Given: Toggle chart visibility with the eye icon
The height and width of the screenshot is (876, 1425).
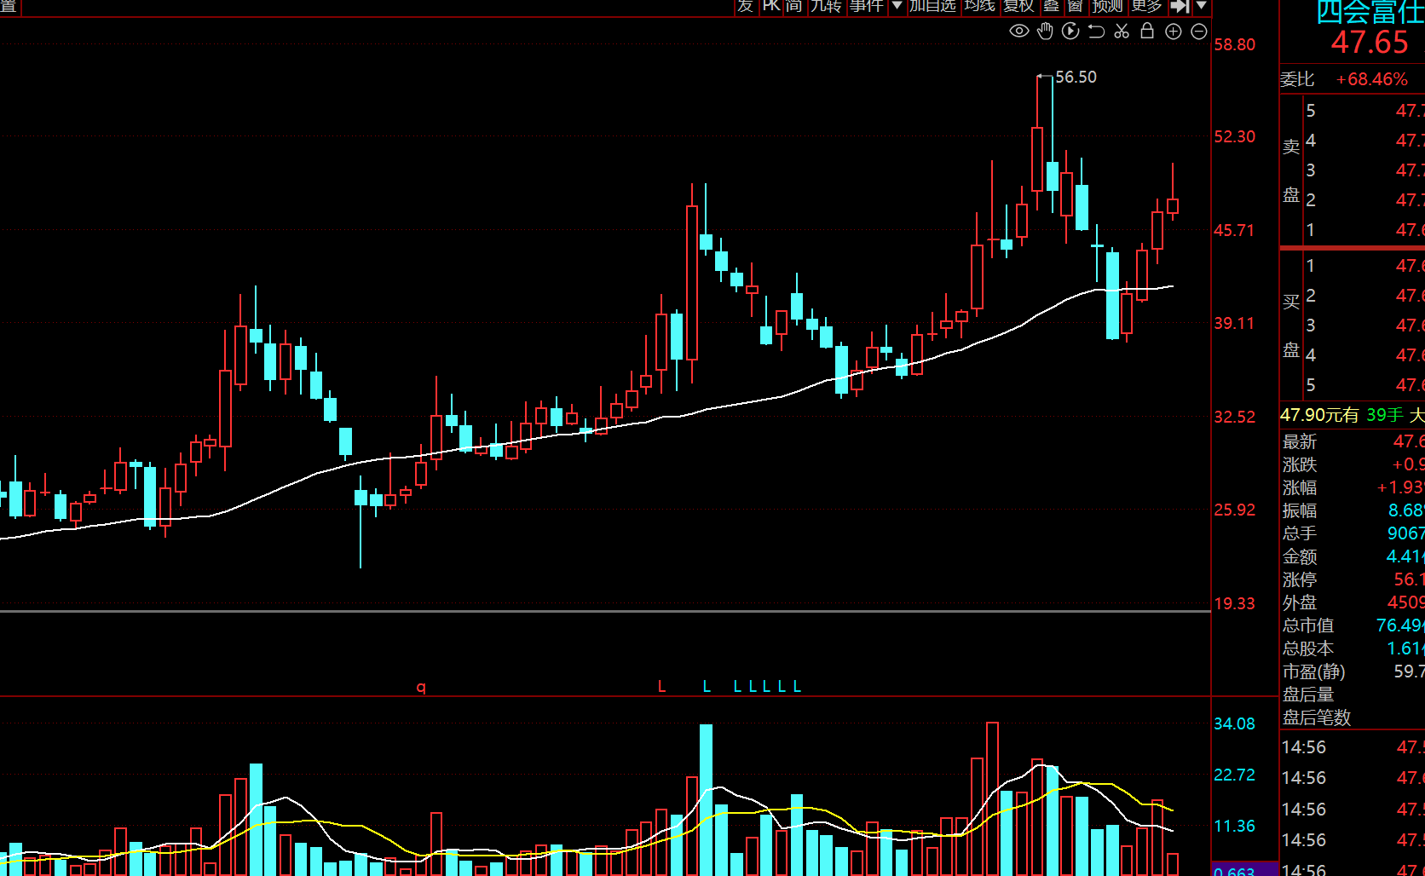Looking at the screenshot, I should 1018,32.
